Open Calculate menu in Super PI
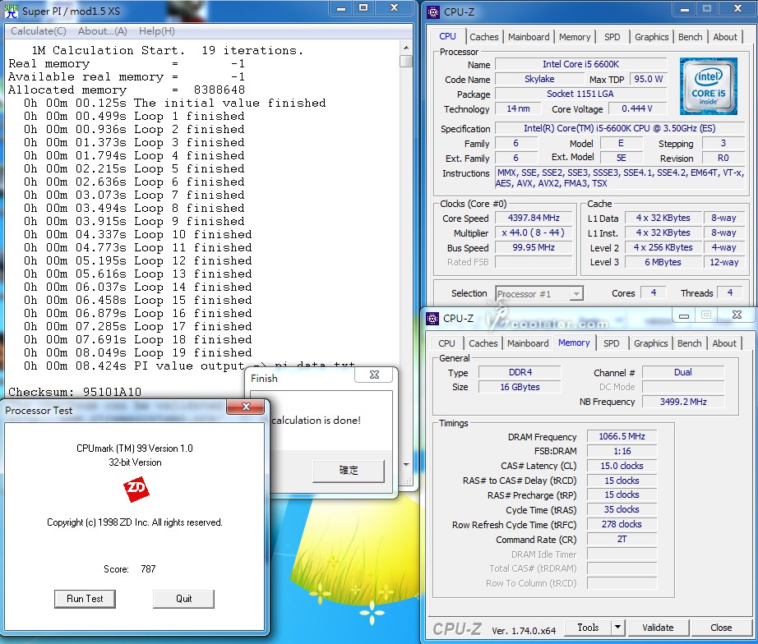This screenshot has height=644, width=758. click(38, 31)
